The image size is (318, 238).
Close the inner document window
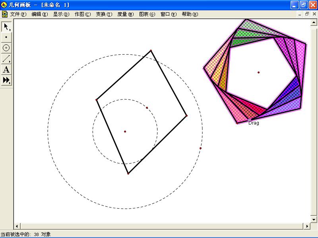[314, 14]
